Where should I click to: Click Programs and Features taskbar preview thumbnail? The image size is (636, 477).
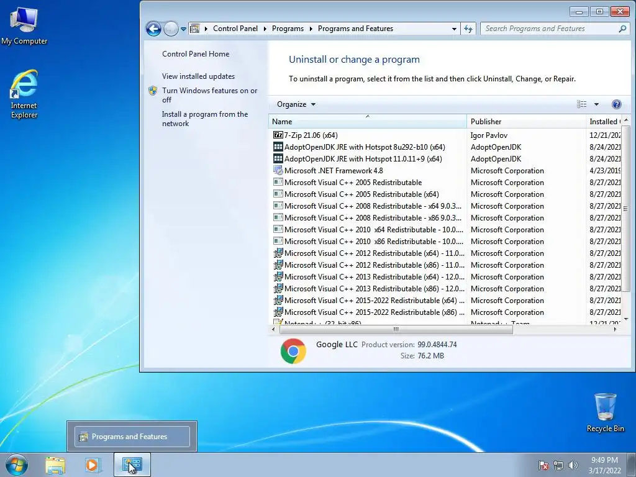click(132, 437)
